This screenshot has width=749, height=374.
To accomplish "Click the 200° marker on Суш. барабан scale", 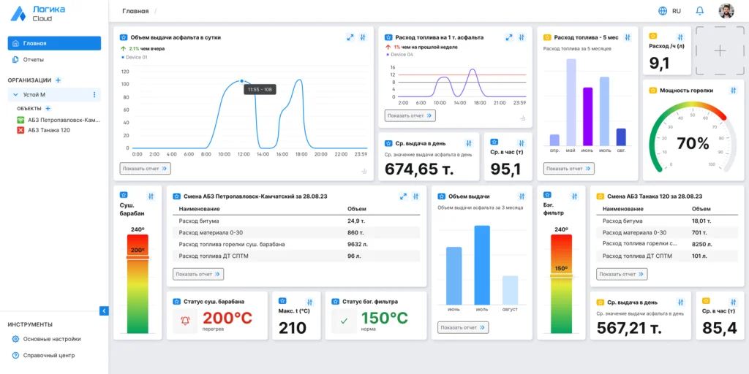I will pos(138,258).
